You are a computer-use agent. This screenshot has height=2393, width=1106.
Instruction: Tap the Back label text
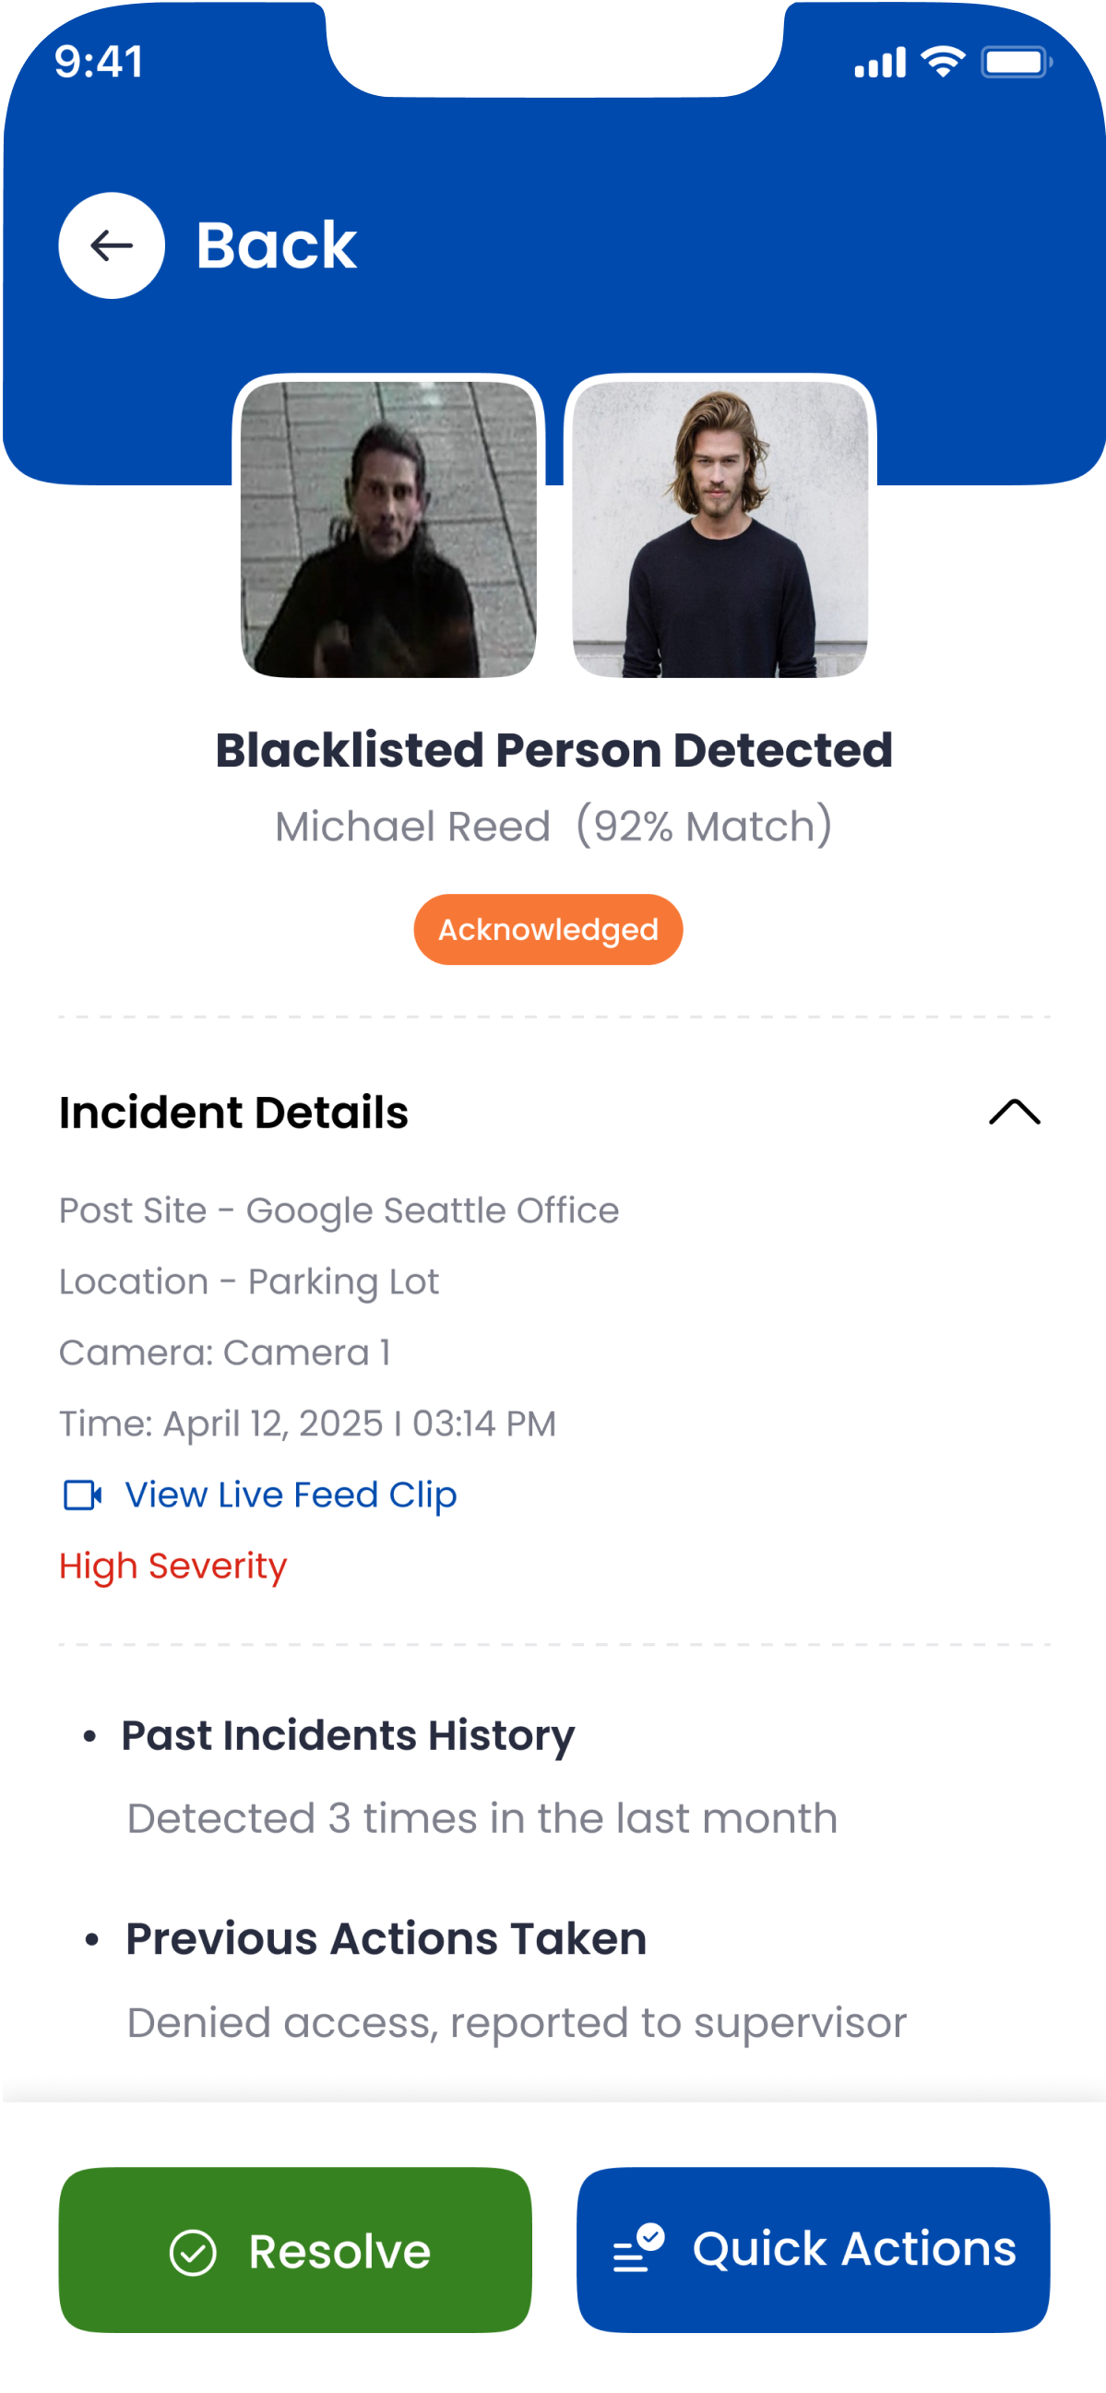276,246
